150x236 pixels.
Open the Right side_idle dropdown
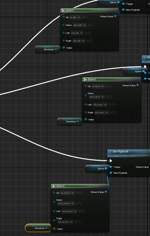(x=79, y=41)
